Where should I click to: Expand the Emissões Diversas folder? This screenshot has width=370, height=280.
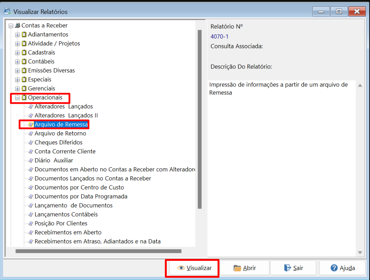(17, 71)
